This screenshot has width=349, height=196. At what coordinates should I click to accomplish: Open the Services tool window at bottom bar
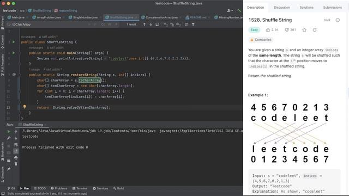100,188
